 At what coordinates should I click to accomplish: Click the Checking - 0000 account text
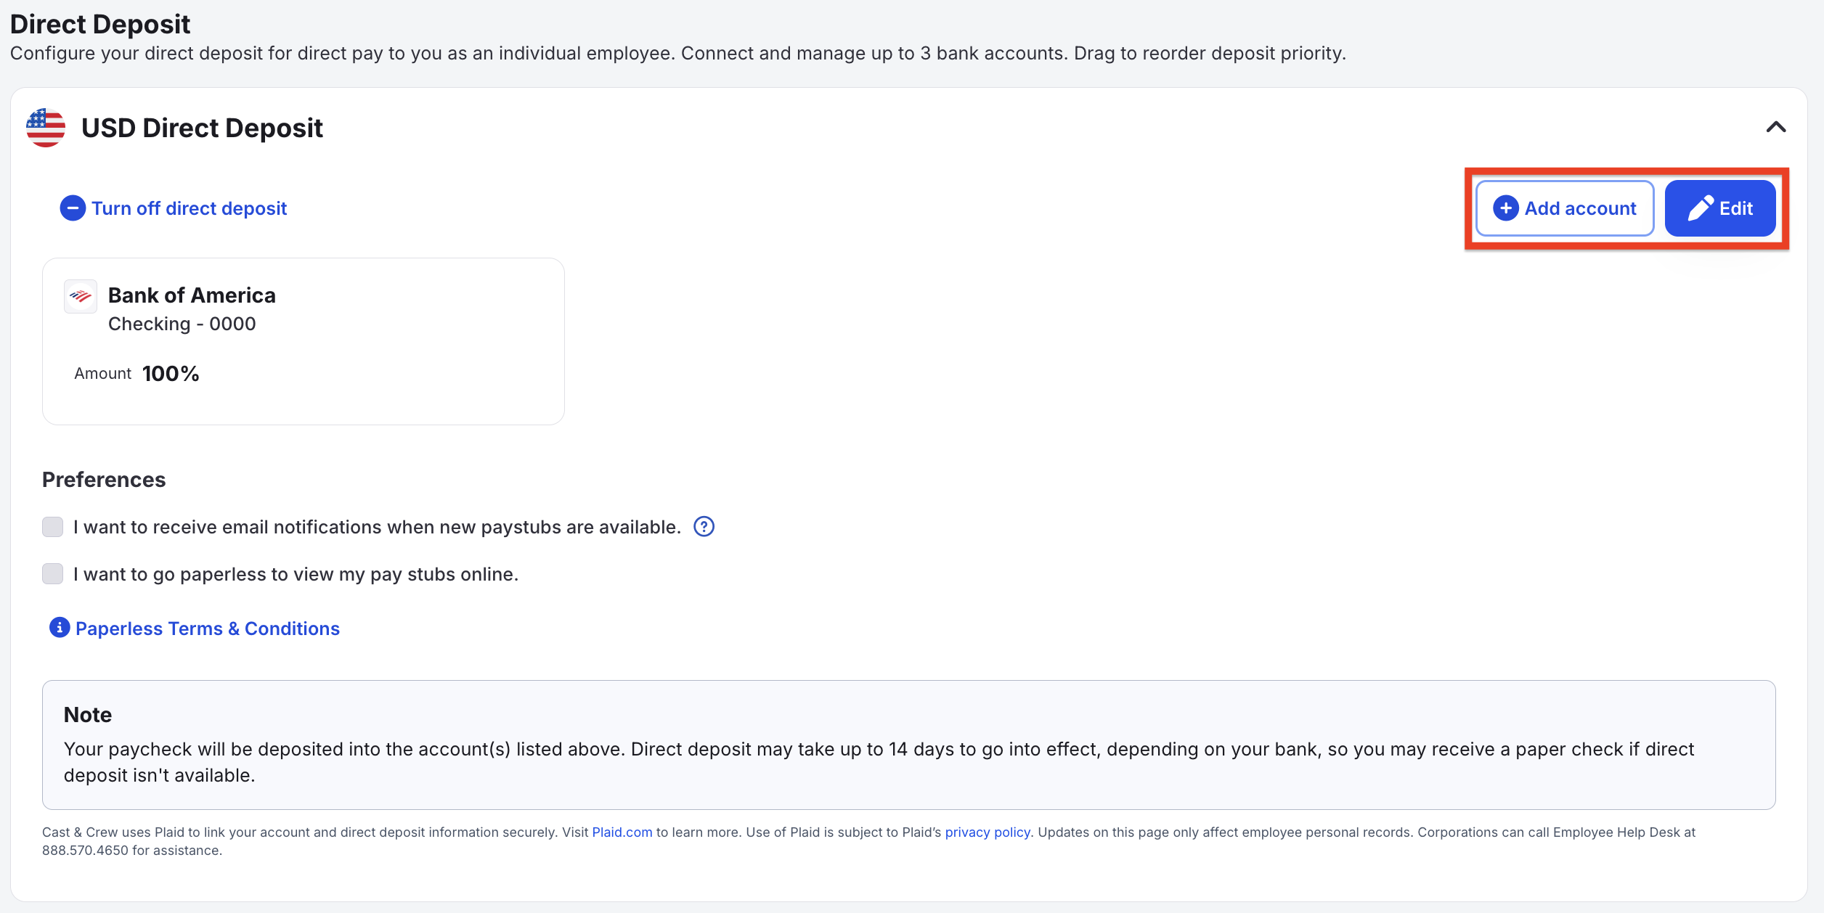coord(182,324)
